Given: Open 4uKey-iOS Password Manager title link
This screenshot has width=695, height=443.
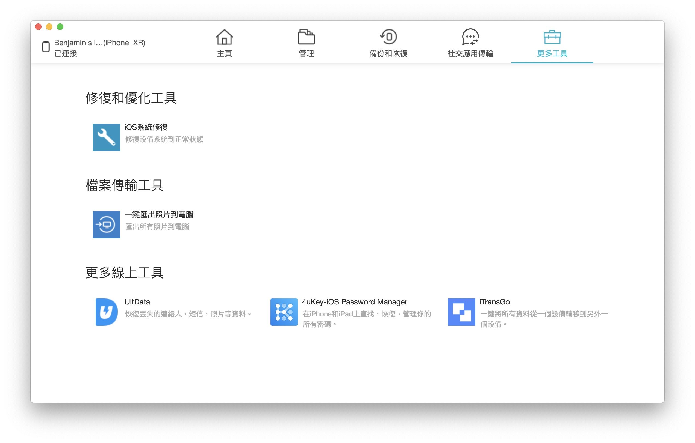Looking at the screenshot, I should pyautogui.click(x=354, y=302).
